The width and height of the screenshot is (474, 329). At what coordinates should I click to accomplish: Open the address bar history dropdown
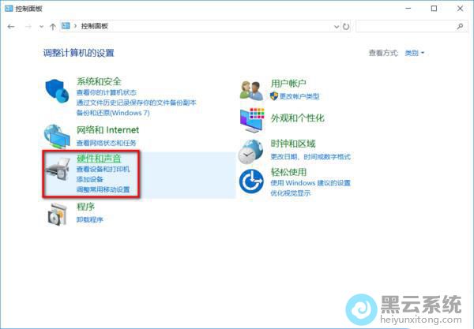[x=335, y=26]
